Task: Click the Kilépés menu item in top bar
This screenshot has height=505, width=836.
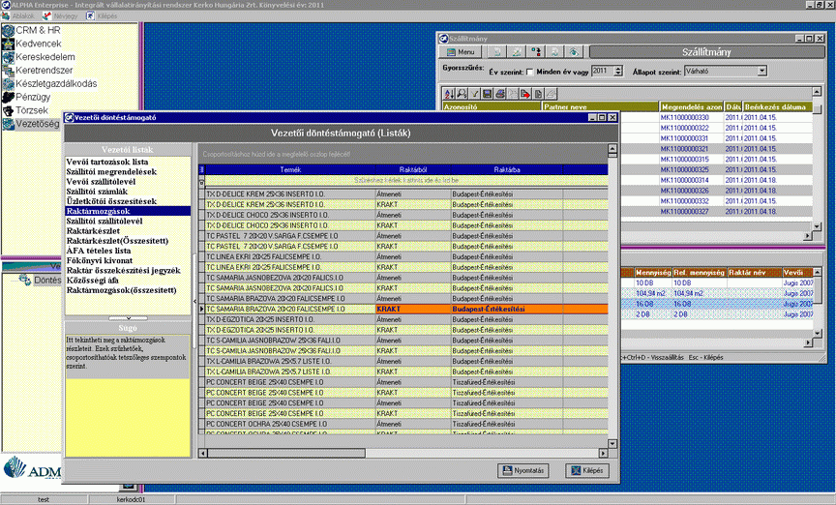Action: pyautogui.click(x=102, y=16)
